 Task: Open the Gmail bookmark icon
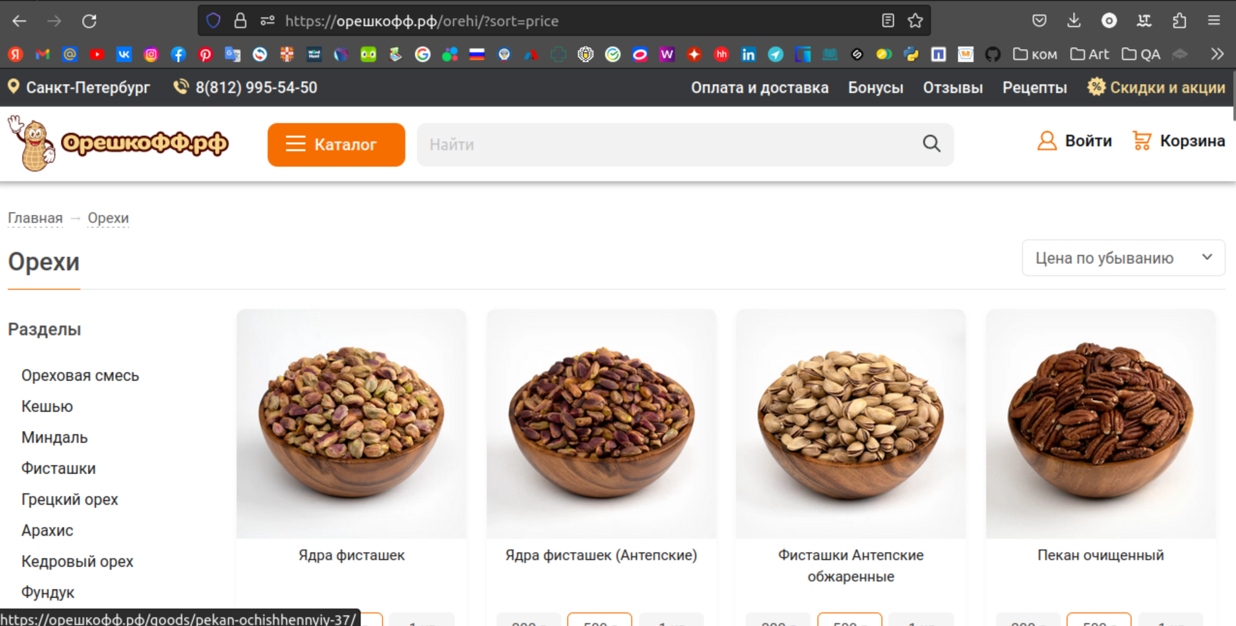click(43, 54)
